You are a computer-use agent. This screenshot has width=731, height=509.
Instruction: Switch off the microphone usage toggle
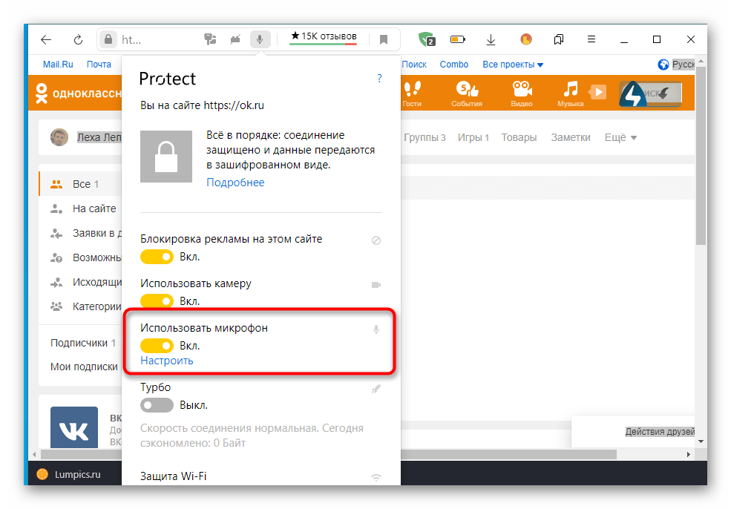point(157,346)
